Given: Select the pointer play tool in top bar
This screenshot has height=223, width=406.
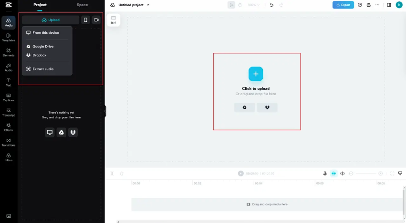Looking at the screenshot, I should 231,5.
